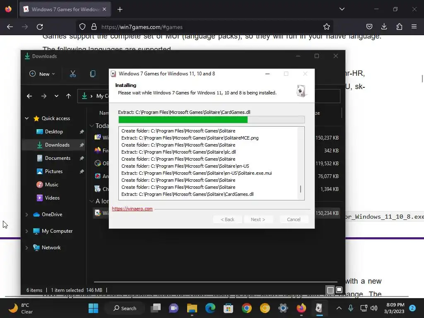
Task: Click the site padlock icon
Action: 94,27
